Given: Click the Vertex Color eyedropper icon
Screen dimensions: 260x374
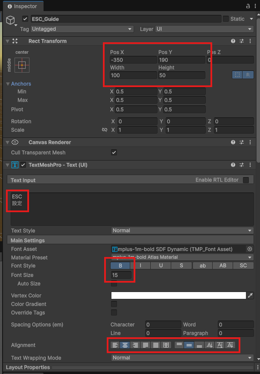Looking at the screenshot, I should click(250, 295).
